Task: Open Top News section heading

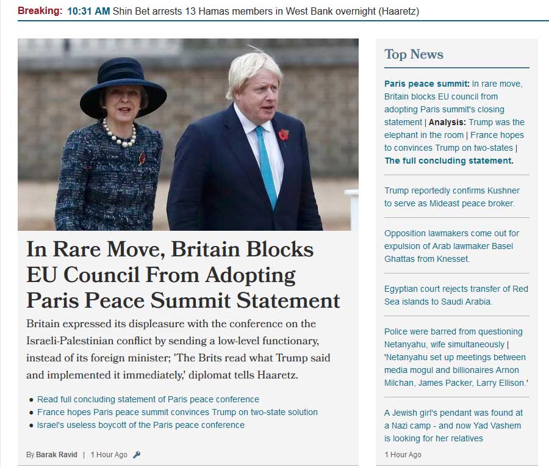Action: click(414, 54)
